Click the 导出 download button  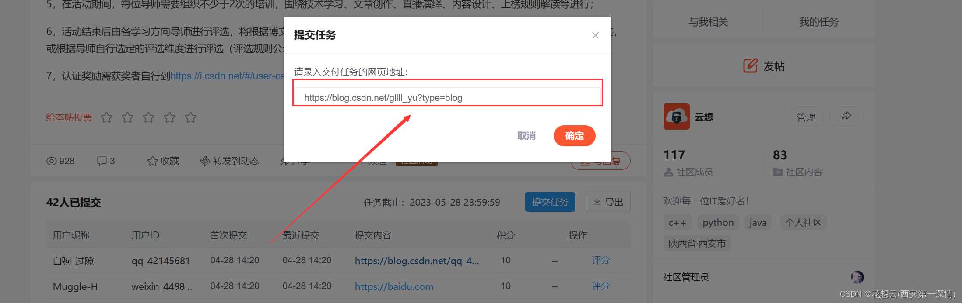pyautogui.click(x=608, y=202)
